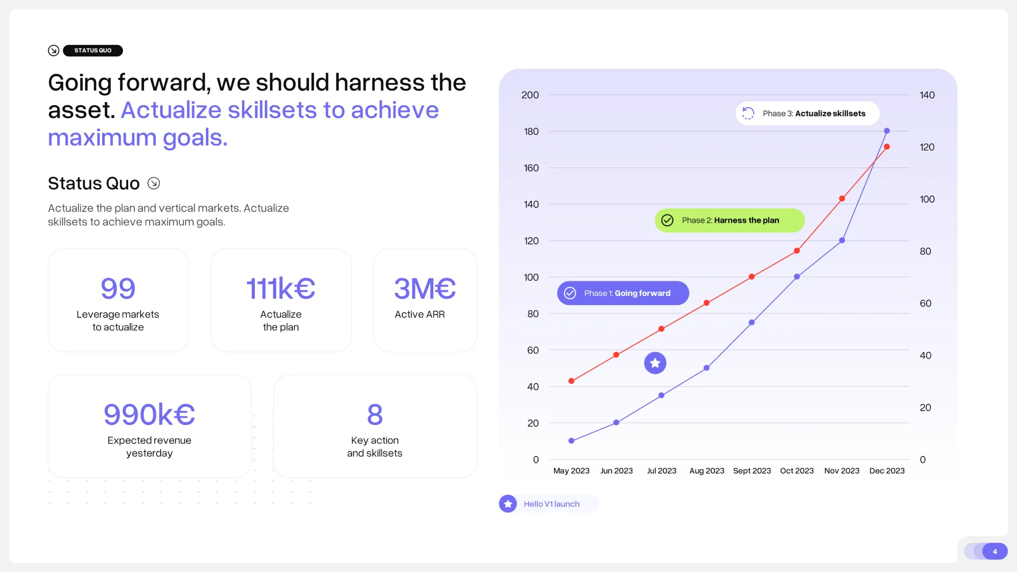Select the 990k€ Expected revenue card

coord(149,427)
